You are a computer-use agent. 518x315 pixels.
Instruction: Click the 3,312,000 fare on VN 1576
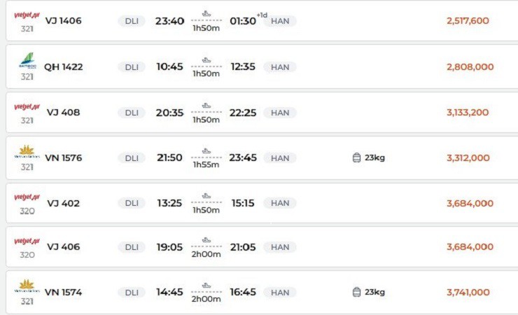click(468, 158)
